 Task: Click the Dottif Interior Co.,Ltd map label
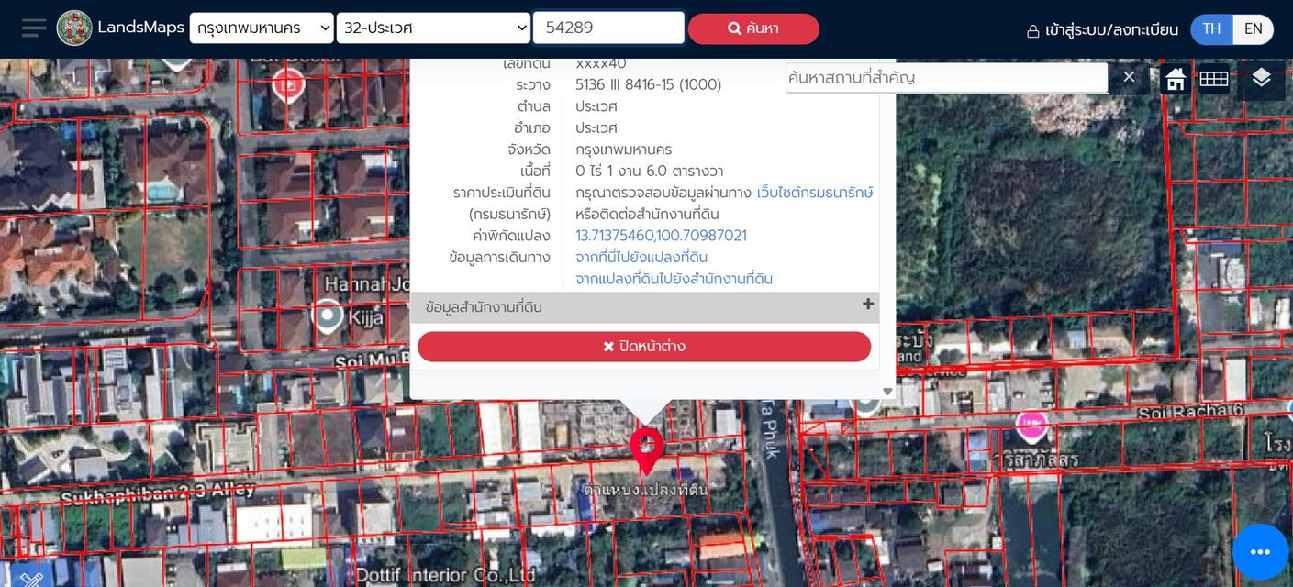[x=445, y=576]
